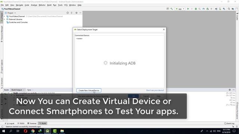Open the Build menu
239x134 pixels.
coord(49,5)
